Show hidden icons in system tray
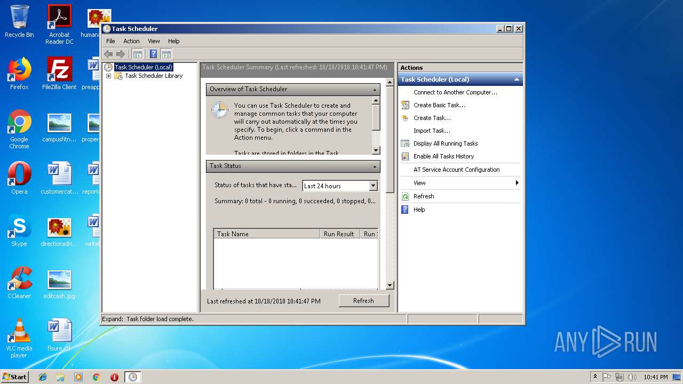The width and height of the screenshot is (683, 384). click(595, 377)
